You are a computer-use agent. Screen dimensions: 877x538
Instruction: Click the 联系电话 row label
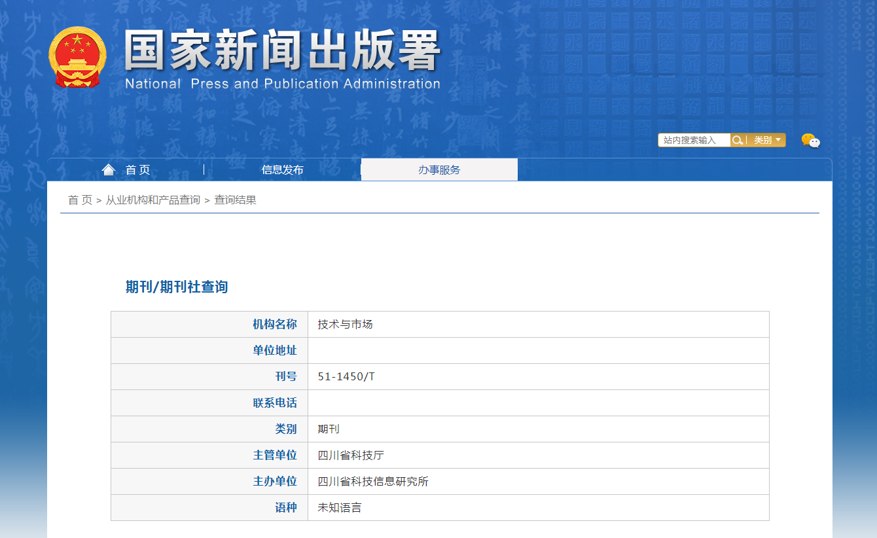(x=275, y=403)
